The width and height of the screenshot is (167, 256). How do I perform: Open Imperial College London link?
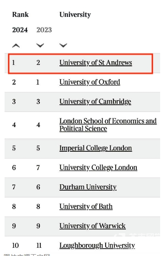click(96, 149)
